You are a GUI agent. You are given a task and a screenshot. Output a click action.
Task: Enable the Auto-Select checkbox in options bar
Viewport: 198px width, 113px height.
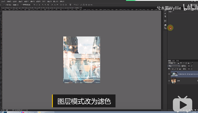point(4,5)
